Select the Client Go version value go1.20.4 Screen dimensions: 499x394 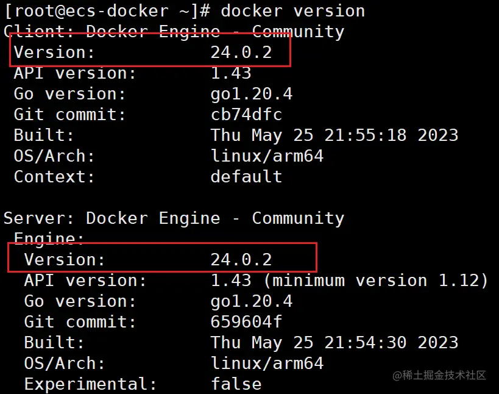[252, 95]
